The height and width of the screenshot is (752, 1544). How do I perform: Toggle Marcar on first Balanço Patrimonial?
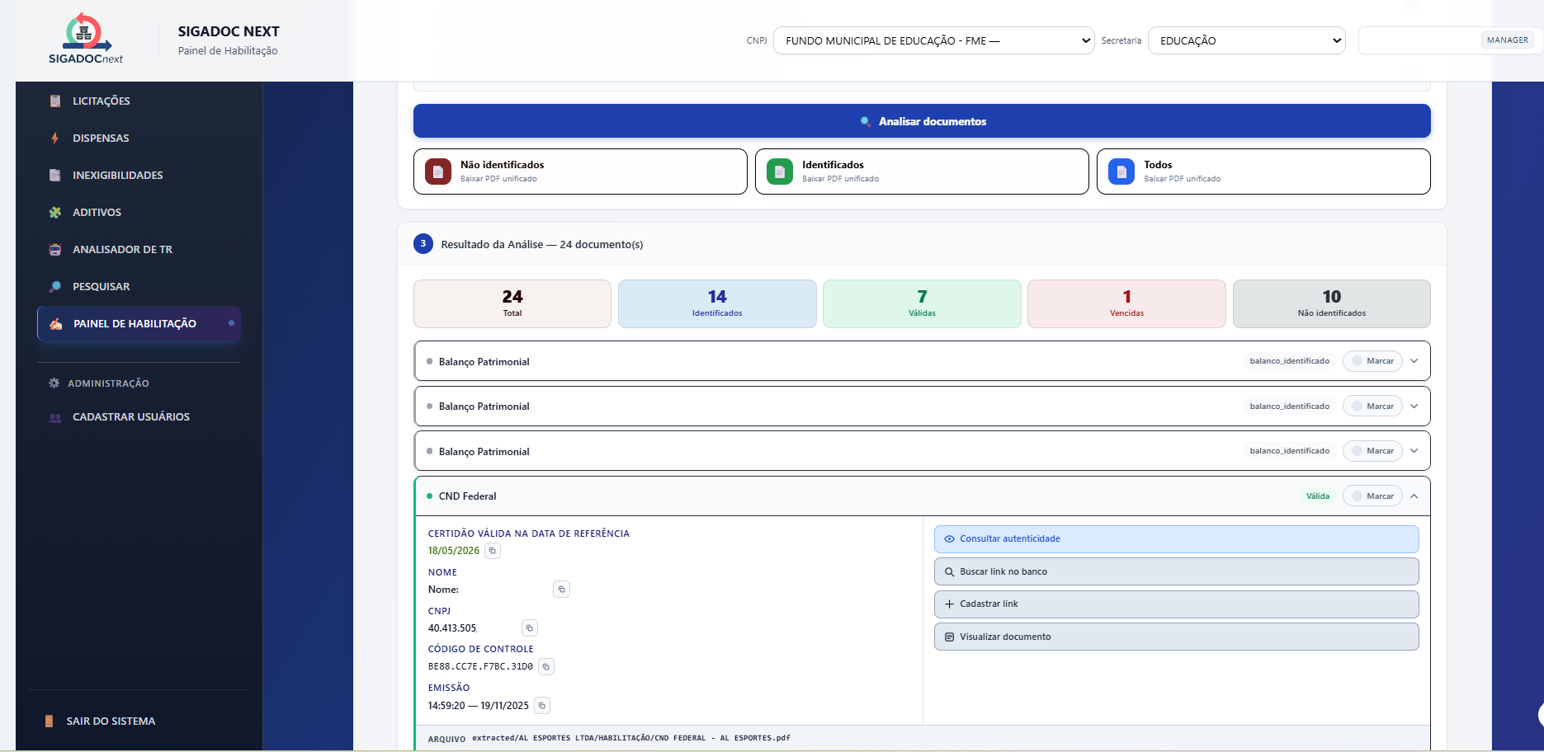1372,361
